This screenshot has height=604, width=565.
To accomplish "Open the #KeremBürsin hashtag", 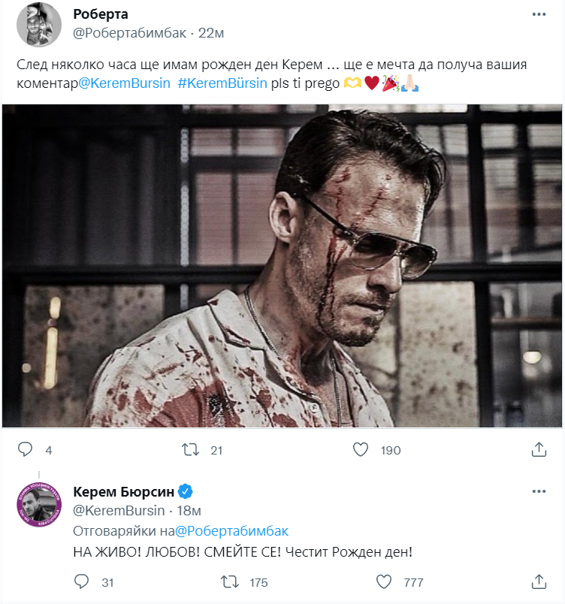I will [x=222, y=83].
